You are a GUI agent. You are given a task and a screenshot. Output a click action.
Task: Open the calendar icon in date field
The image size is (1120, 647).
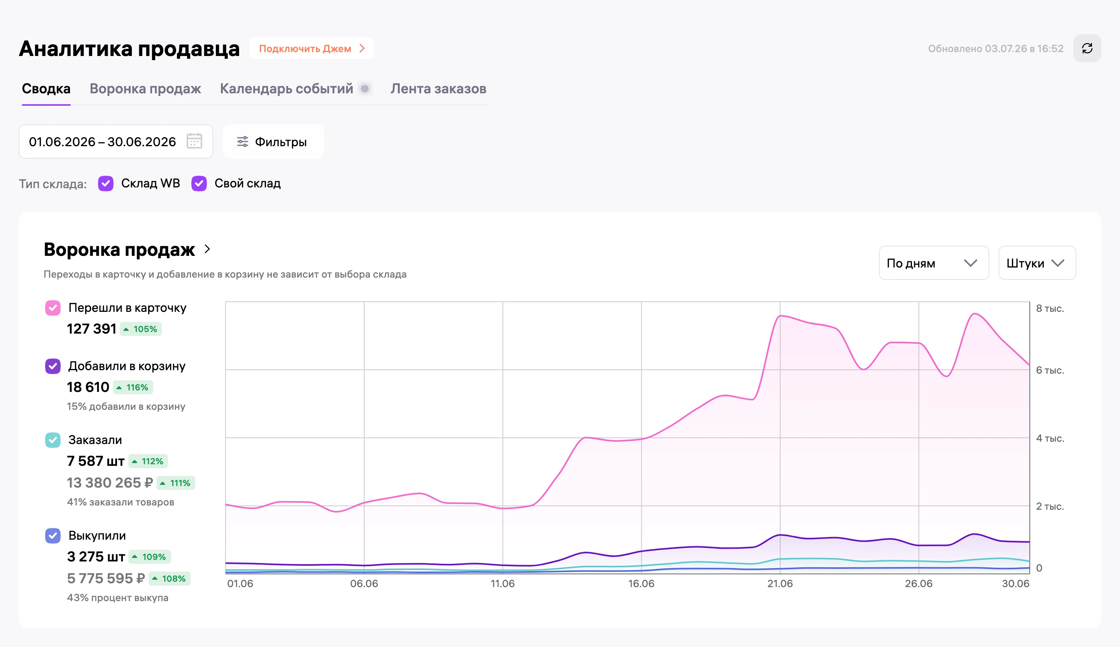click(194, 141)
